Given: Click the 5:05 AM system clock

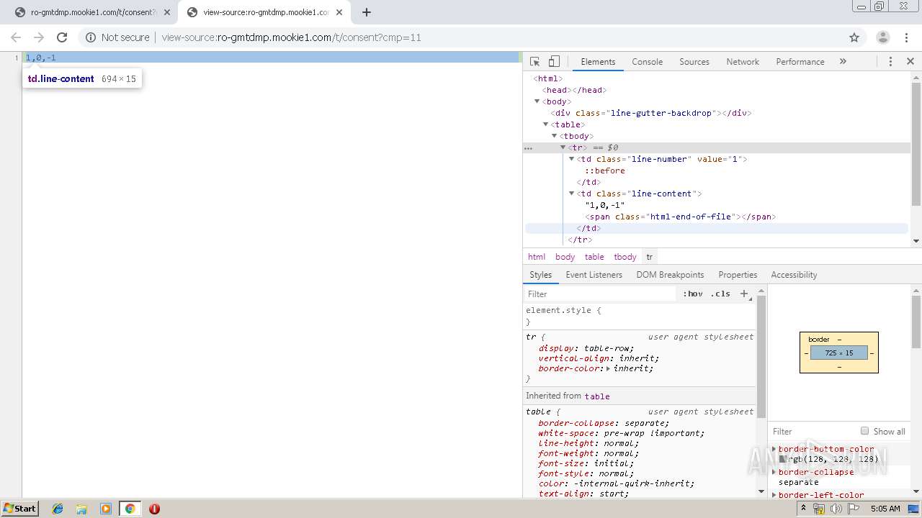Looking at the screenshot, I should coord(885,509).
